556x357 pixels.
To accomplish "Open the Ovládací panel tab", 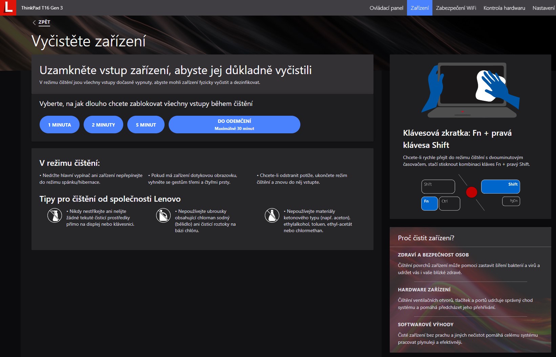I will pos(386,8).
